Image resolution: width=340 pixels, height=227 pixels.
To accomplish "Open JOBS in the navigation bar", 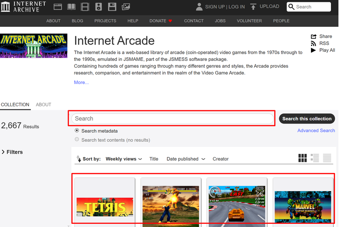I will click(x=220, y=21).
